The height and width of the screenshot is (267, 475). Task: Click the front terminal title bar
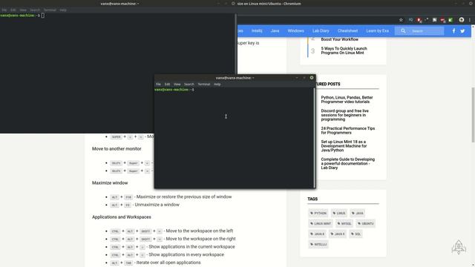[235, 78]
